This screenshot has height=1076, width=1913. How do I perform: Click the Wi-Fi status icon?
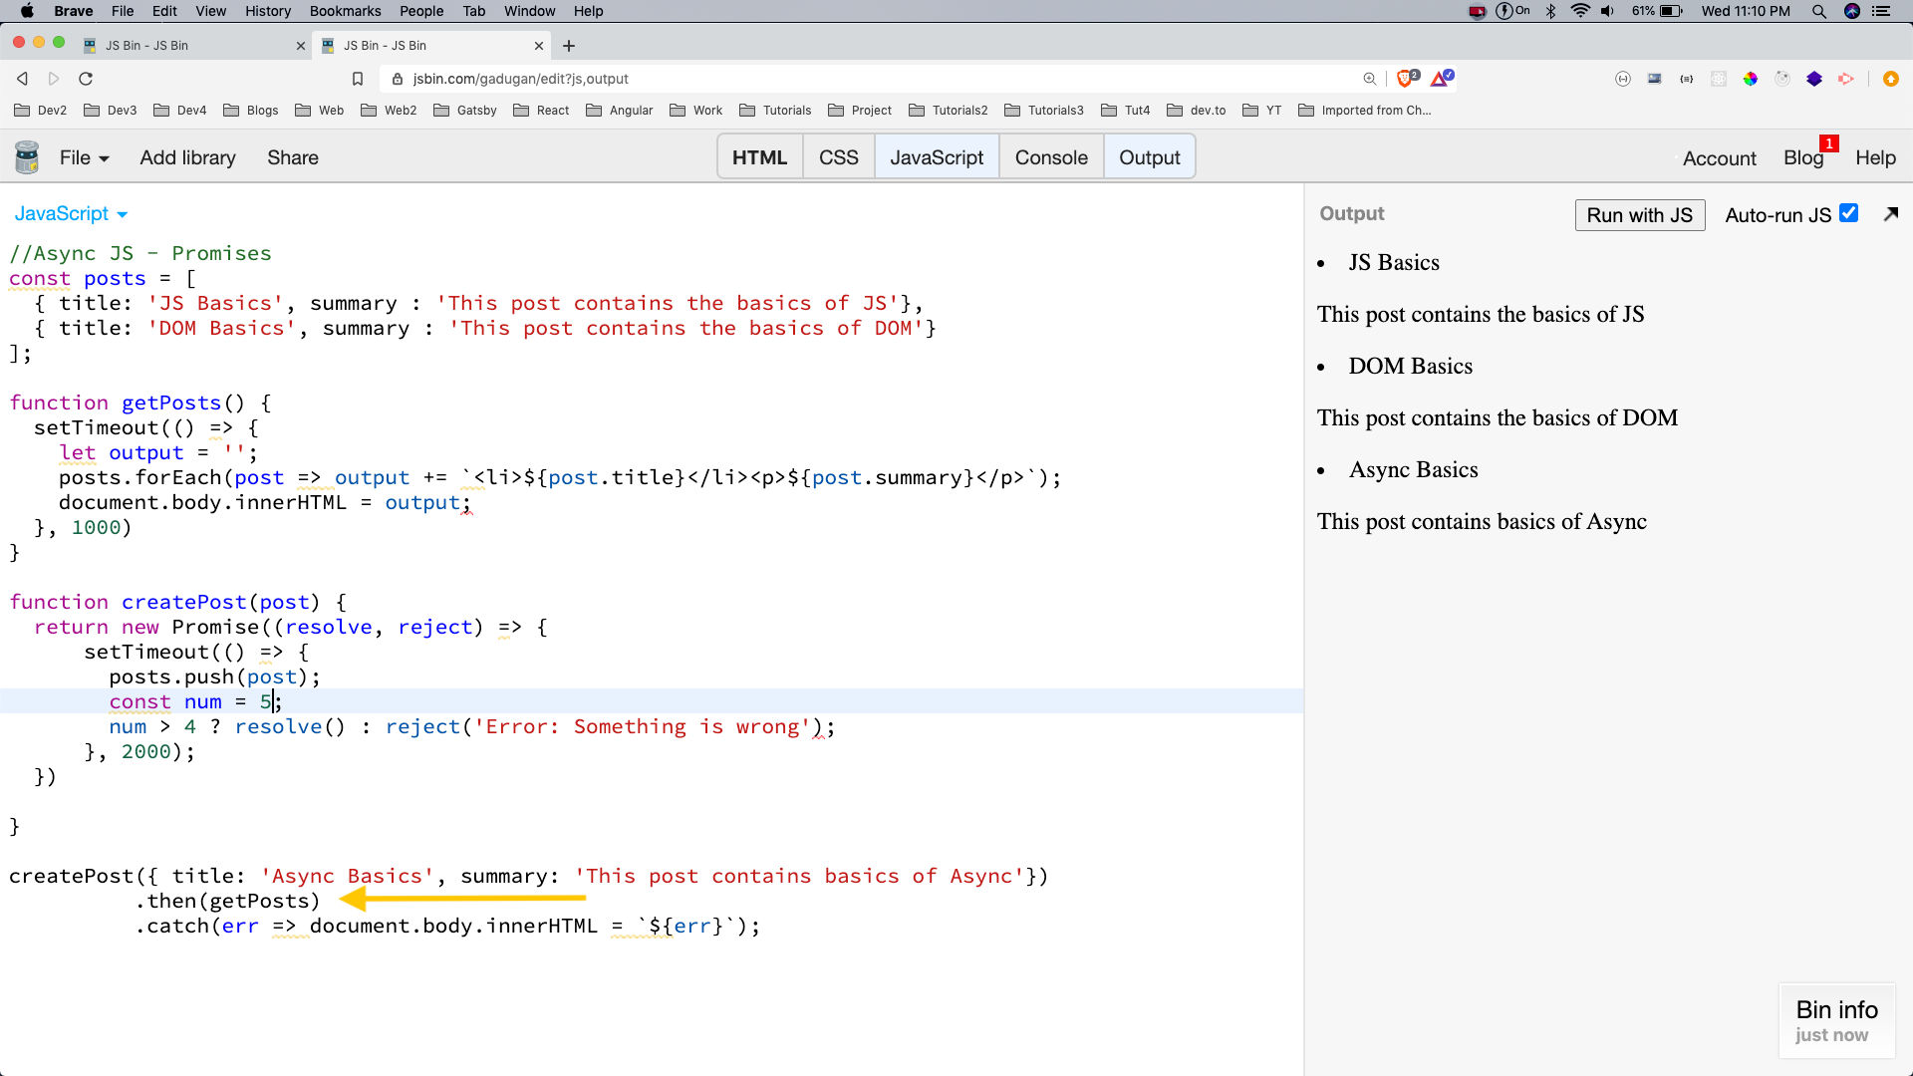coord(1580,11)
